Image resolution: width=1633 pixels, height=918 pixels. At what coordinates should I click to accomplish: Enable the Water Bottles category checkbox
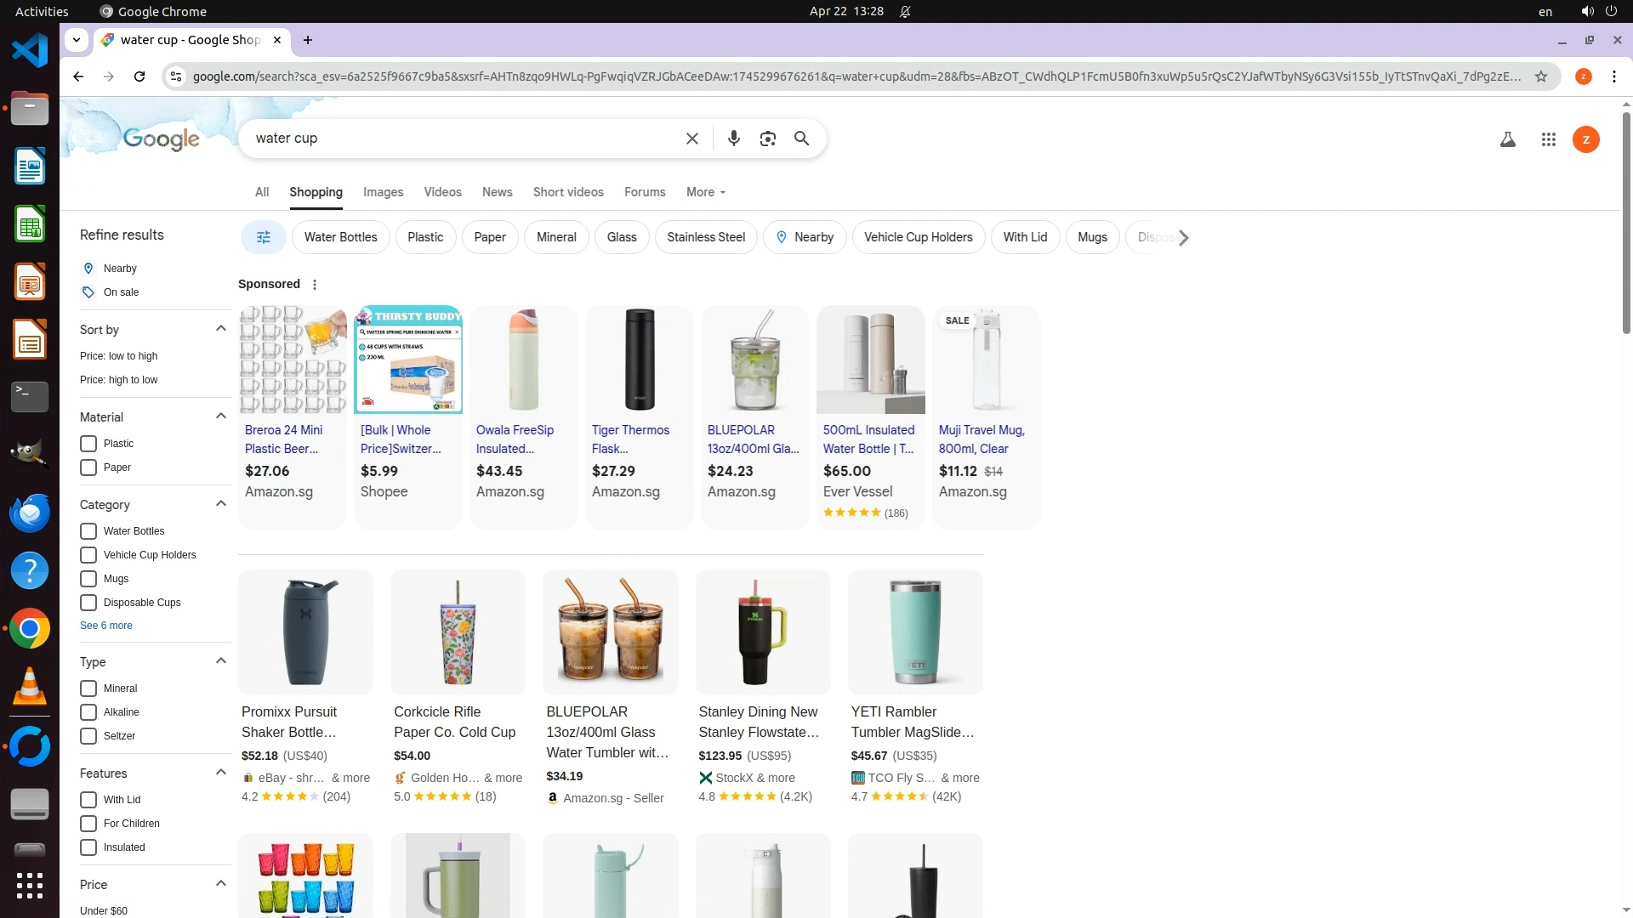88,531
